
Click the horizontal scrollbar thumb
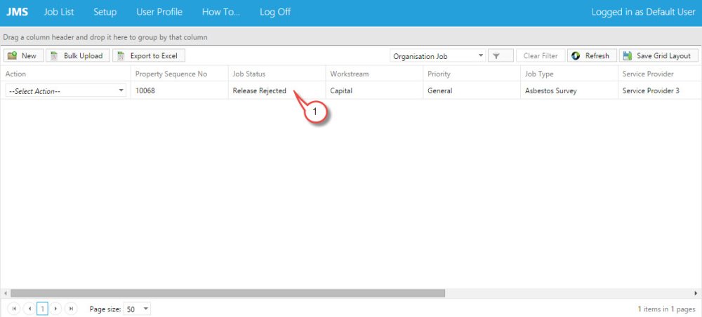point(228,293)
